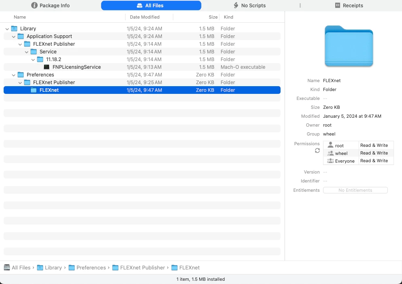
Task: Click Read & Write for Everyone
Action: click(x=374, y=161)
